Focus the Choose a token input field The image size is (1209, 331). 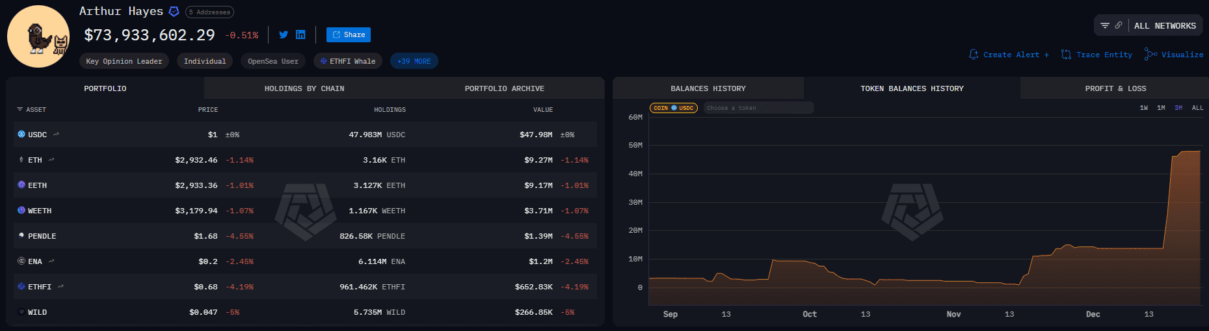click(x=758, y=108)
